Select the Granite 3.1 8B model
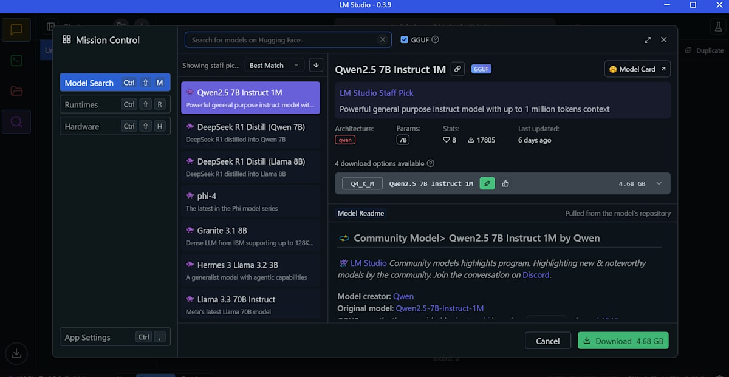The width and height of the screenshot is (729, 377). point(250,236)
